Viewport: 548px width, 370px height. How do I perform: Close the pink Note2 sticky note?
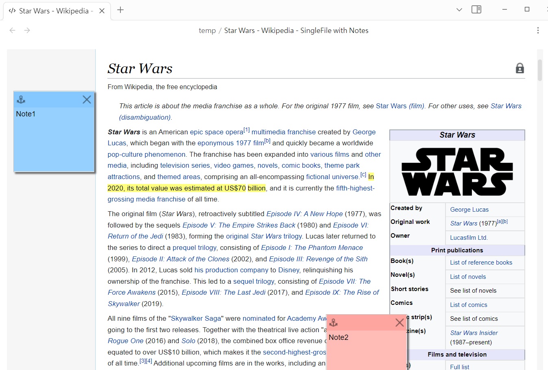pyautogui.click(x=400, y=323)
